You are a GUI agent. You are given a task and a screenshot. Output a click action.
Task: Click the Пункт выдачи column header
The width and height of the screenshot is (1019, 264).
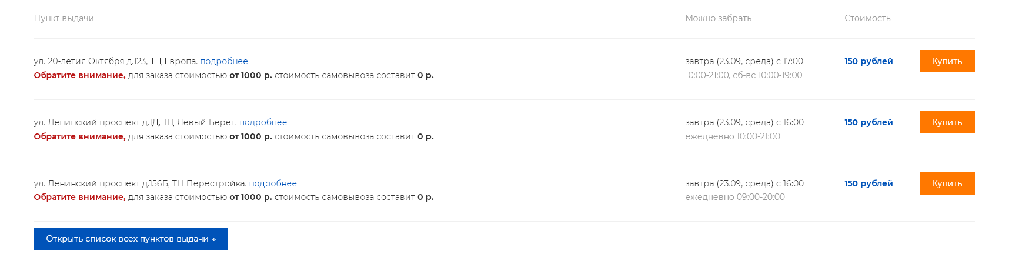pyautogui.click(x=64, y=18)
